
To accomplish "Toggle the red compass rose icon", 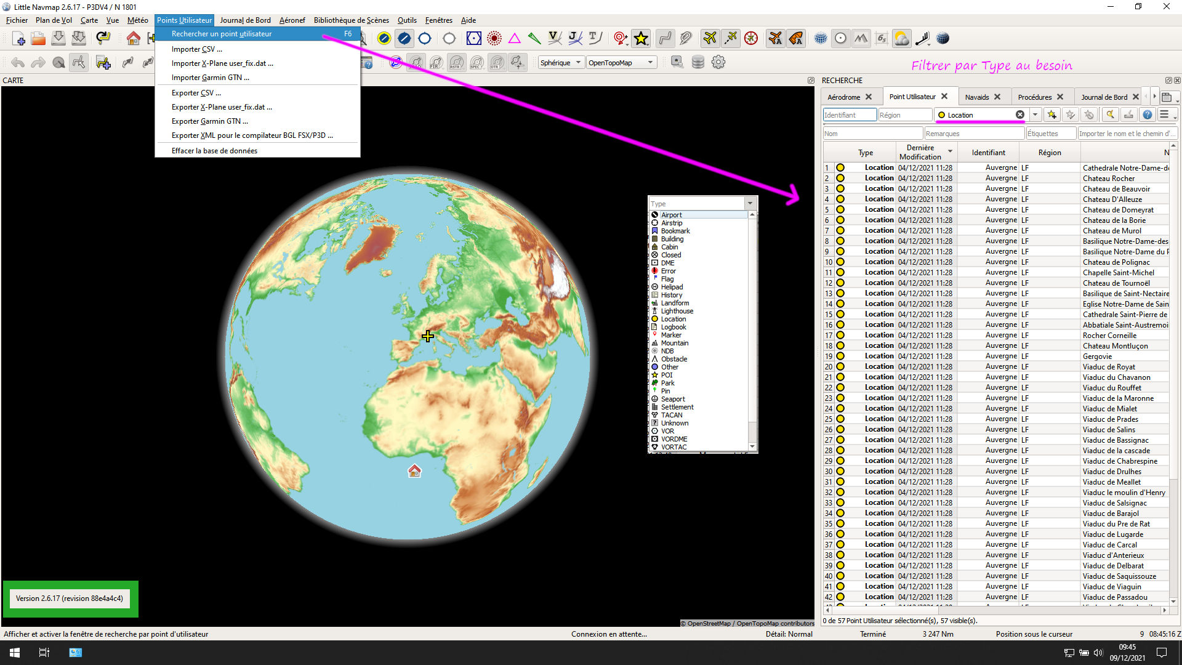I will 751,39.
